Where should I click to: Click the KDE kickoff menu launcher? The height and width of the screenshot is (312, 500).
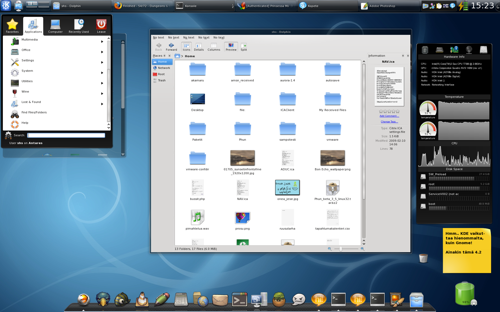(6, 5)
